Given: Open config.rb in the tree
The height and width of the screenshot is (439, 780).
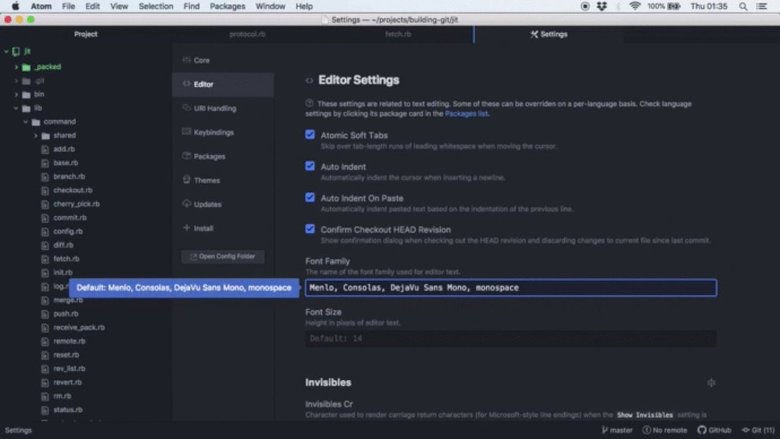Looking at the screenshot, I should click(68, 232).
